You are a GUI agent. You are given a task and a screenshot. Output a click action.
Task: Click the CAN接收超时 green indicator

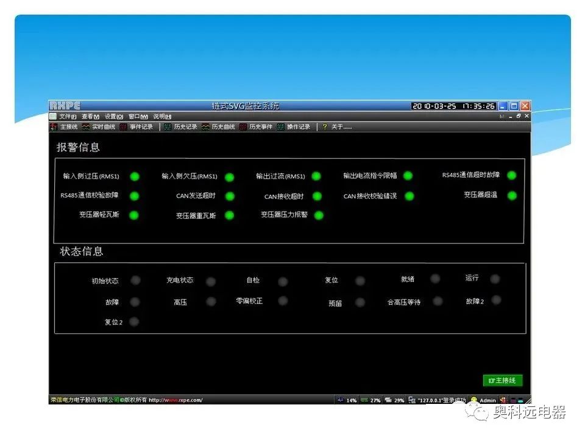[317, 196]
